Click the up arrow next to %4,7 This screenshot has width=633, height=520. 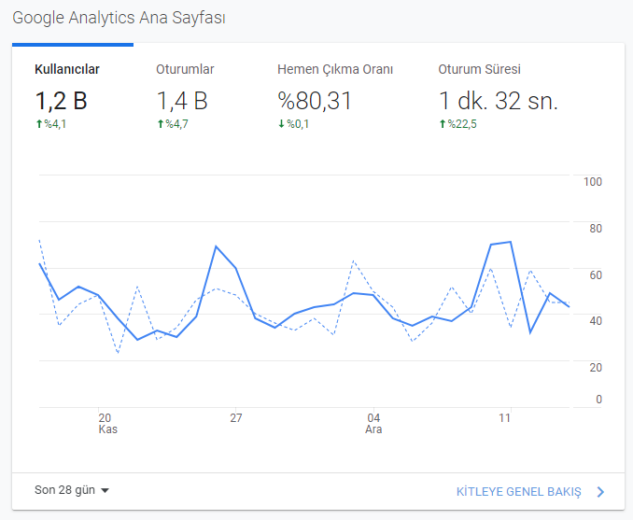pyautogui.click(x=161, y=124)
